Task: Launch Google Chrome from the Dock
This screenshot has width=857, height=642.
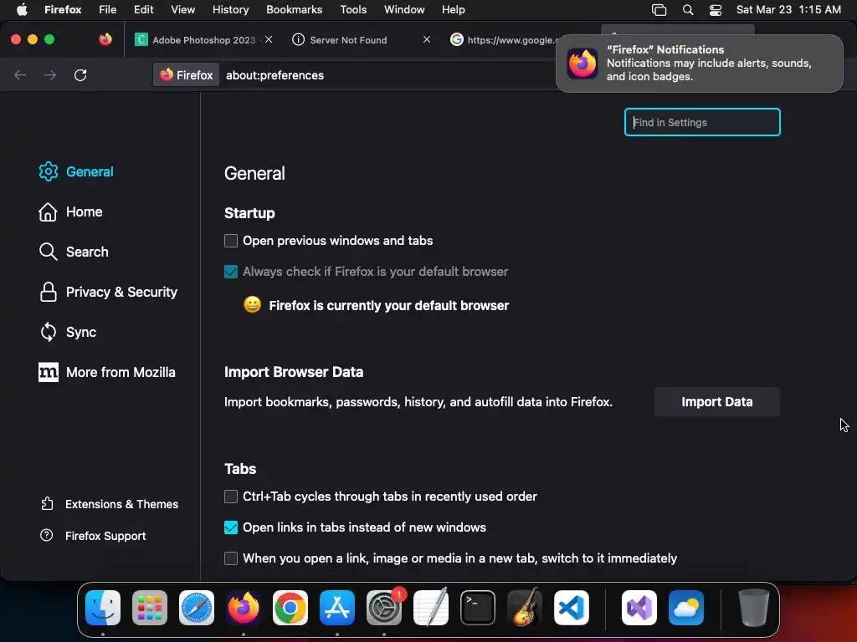Action: pyautogui.click(x=290, y=608)
